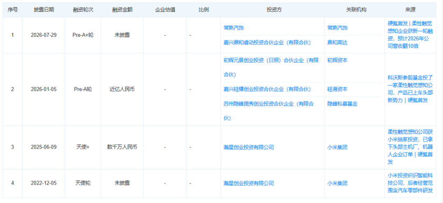Click the 来源 column header
443x203 pixels.
click(x=410, y=10)
